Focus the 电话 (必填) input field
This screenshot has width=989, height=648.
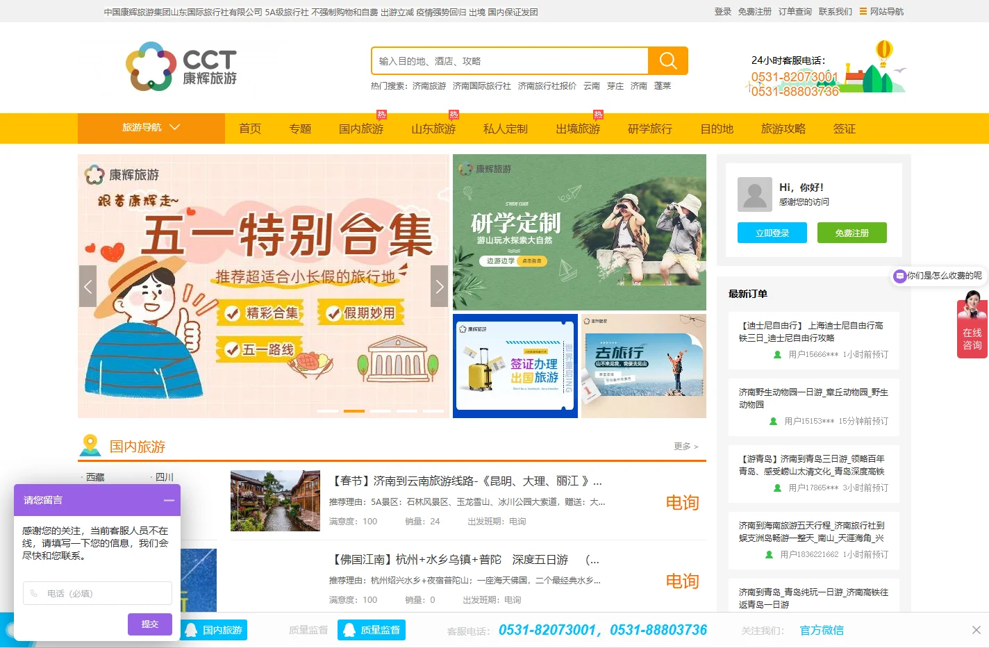point(97,593)
